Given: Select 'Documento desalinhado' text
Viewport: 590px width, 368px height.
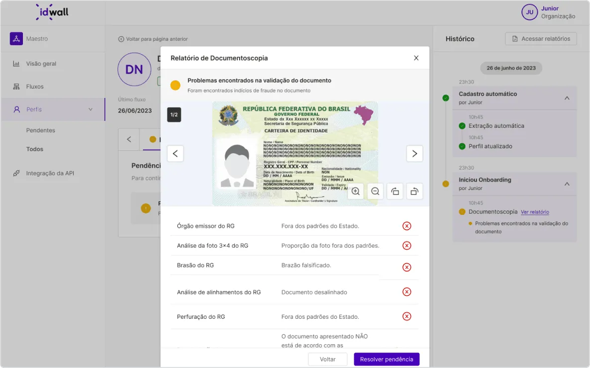Looking at the screenshot, I should (x=314, y=292).
